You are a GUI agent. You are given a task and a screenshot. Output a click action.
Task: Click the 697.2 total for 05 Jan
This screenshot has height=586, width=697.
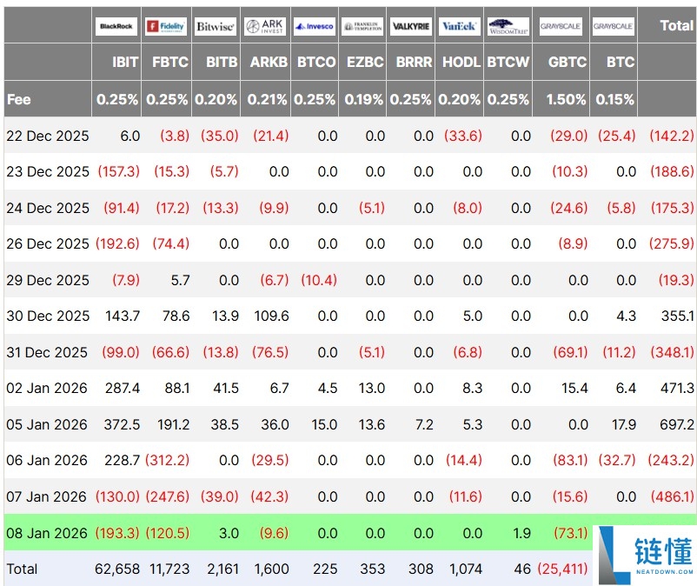(x=677, y=424)
